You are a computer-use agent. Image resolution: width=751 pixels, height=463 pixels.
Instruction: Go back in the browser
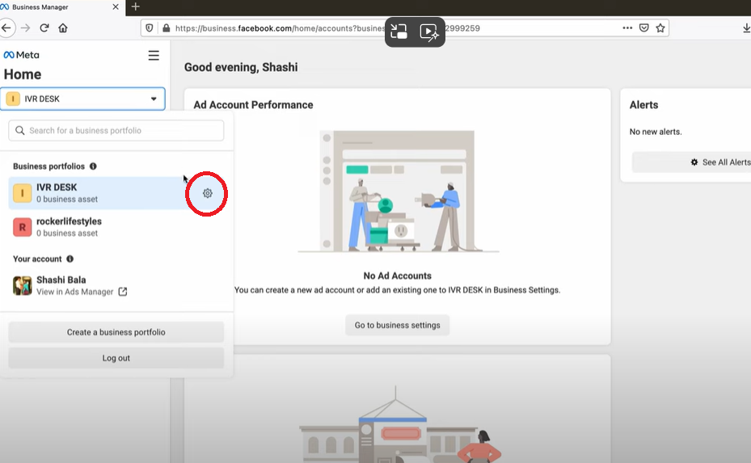click(x=6, y=28)
